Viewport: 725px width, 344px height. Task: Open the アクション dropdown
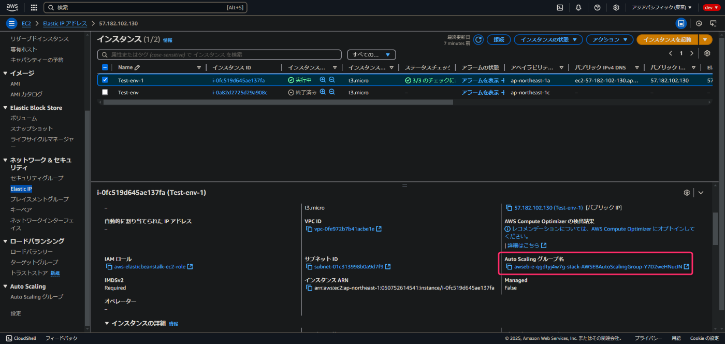(610, 40)
